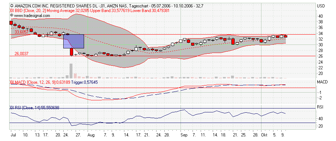Click the tallest gray volume bar in July
The image size is (336, 141).
(x=71, y=71)
